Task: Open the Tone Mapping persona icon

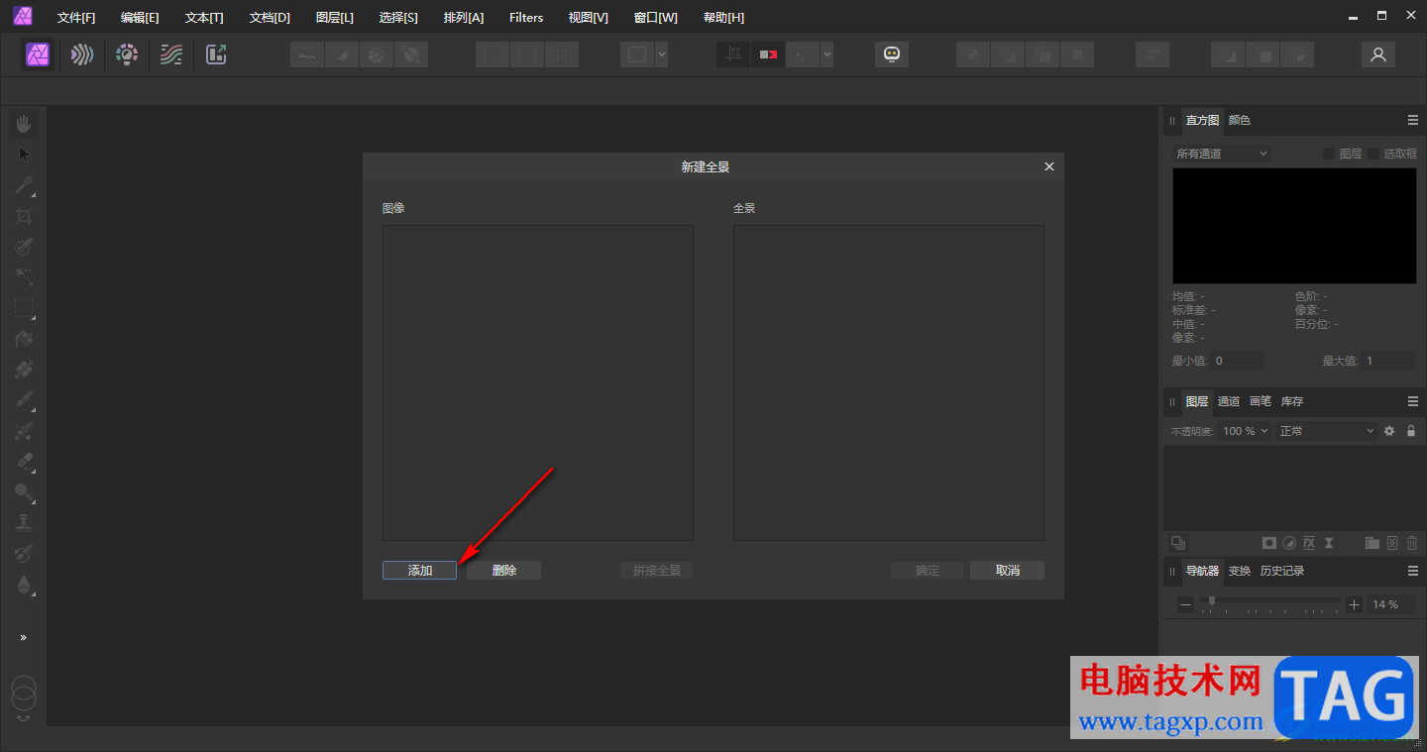Action: click(x=171, y=54)
